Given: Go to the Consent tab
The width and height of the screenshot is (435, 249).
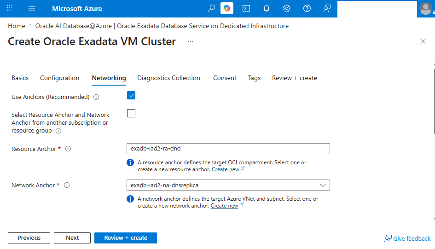Looking at the screenshot, I should [x=225, y=78].
